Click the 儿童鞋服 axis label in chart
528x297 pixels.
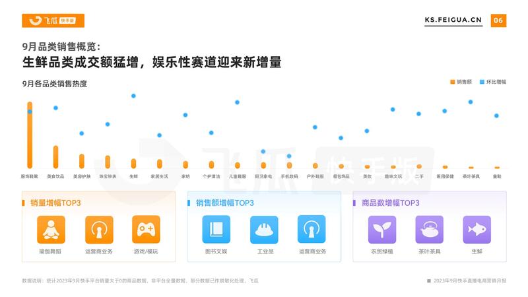coord(237,177)
